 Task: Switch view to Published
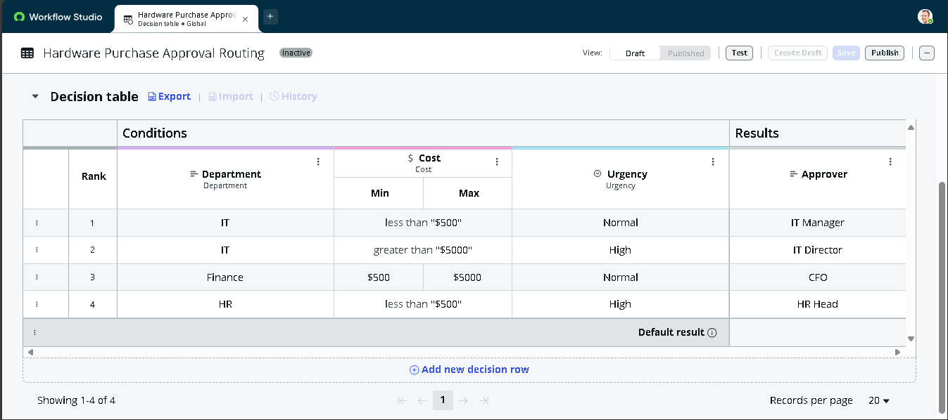point(685,53)
